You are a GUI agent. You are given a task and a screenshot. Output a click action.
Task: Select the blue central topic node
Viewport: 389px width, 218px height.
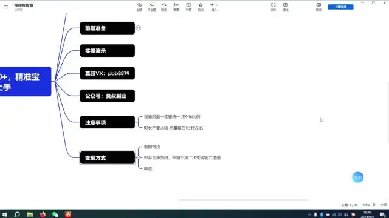click(26, 82)
